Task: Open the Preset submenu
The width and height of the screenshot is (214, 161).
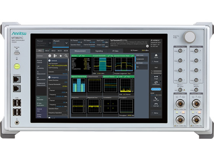Action: 155,61
